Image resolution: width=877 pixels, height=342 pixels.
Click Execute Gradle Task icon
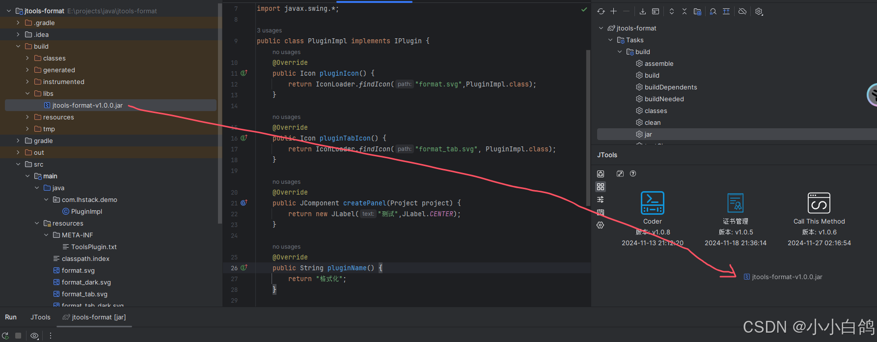(x=656, y=11)
